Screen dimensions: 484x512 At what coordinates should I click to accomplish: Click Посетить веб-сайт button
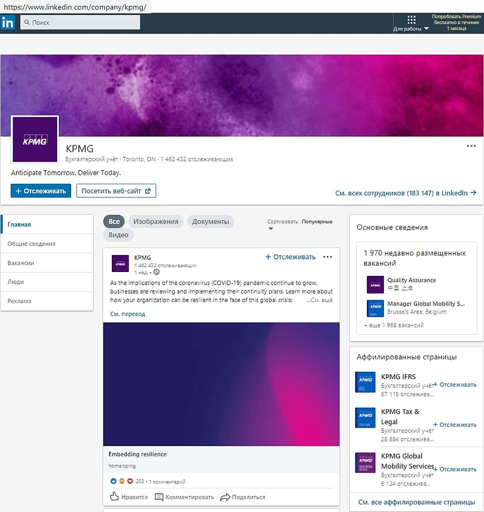click(x=116, y=191)
